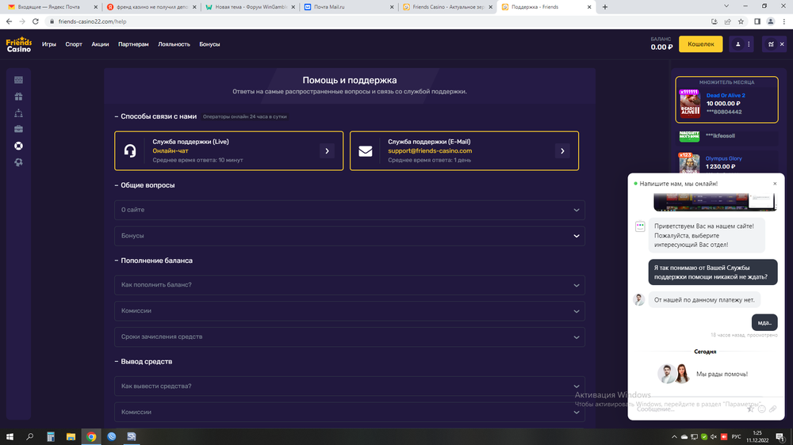The height and width of the screenshot is (445, 793).
Task: Click the star rating icon in chat
Action: [750, 409]
